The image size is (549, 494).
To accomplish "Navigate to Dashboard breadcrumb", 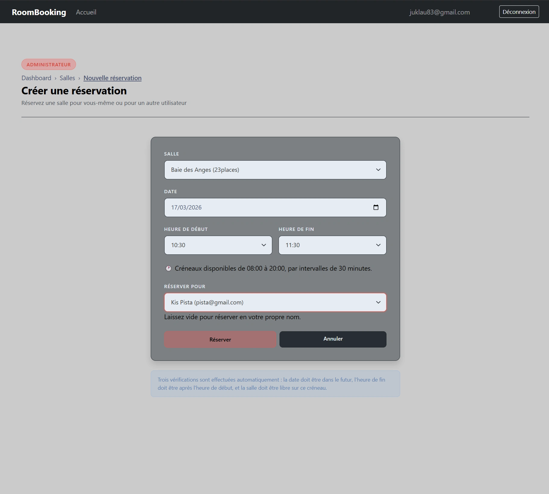I will click(36, 78).
